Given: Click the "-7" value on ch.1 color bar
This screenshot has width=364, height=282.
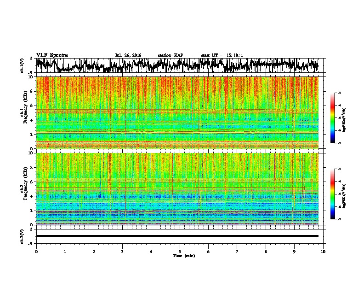Looking at the screenshot, I should click(x=339, y=143).
